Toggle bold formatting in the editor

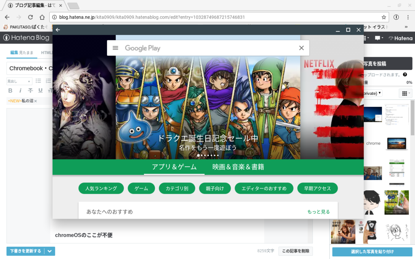click(x=10, y=91)
